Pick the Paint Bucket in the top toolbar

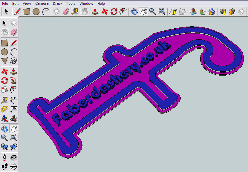(x=84, y=12)
